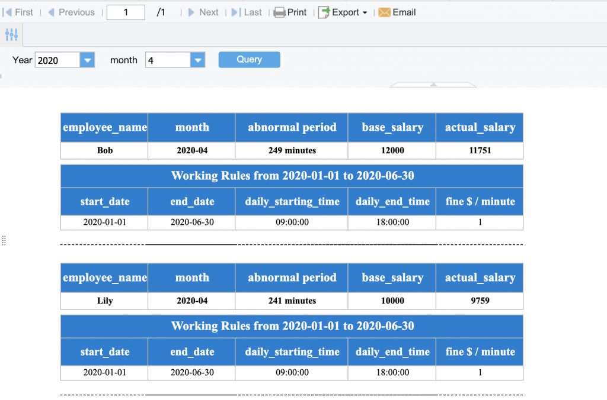Jump to first page using the First icon
The height and width of the screenshot is (400, 607).
pos(7,12)
